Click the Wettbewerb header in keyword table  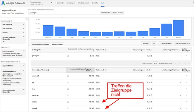coord(100,70)
